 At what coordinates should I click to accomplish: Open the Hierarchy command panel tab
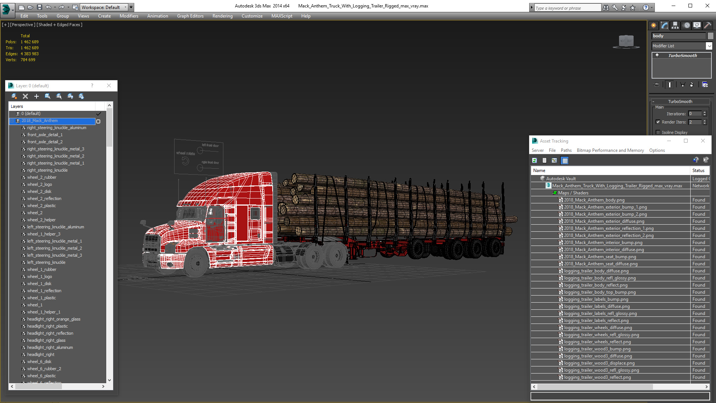coord(675,25)
